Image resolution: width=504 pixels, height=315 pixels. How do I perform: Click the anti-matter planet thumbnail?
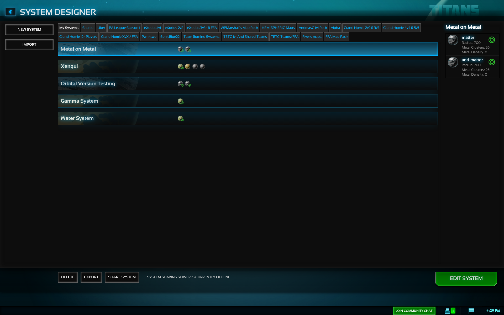[453, 62]
